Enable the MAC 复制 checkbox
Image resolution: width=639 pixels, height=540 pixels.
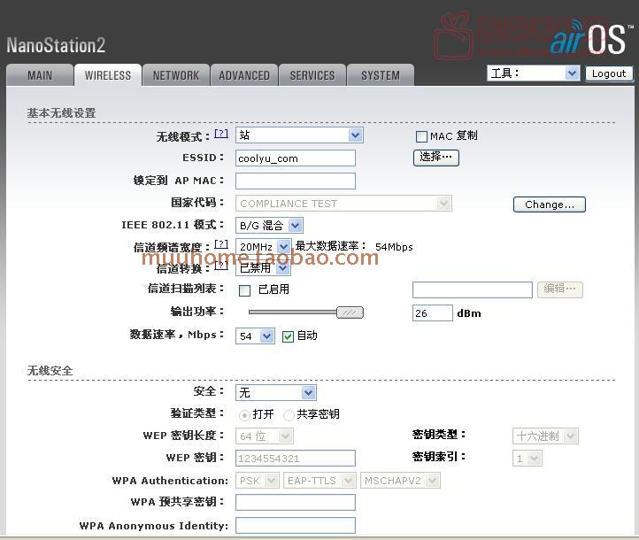point(421,136)
